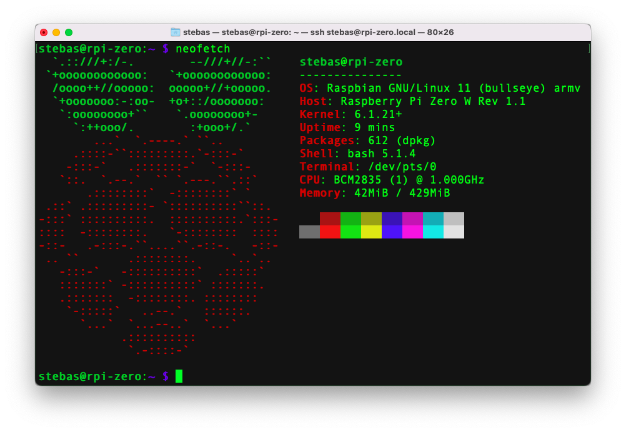The height and width of the screenshot is (432, 626).
Task: Click the green block cursor at bottom prompt
Action: [179, 376]
